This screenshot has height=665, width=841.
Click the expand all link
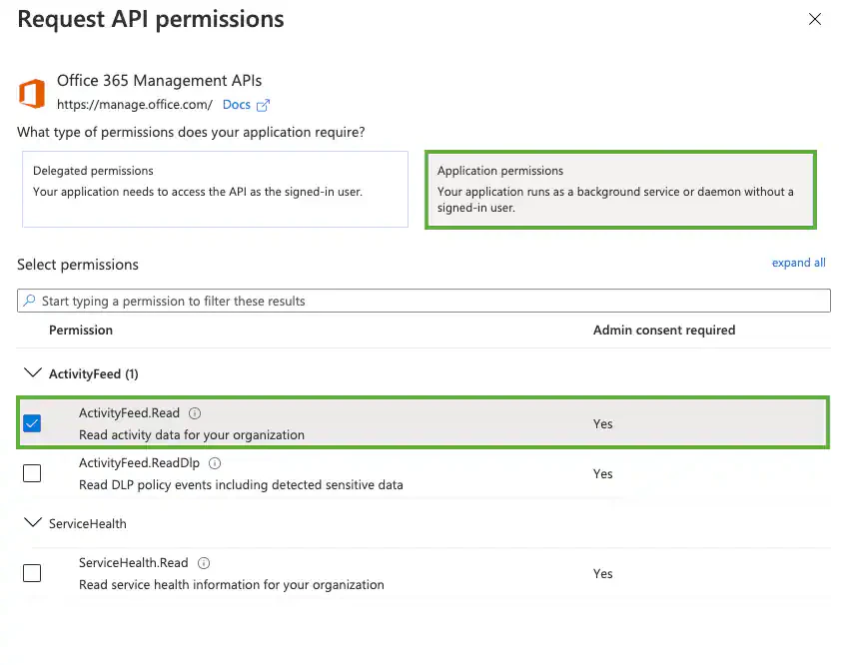798,263
